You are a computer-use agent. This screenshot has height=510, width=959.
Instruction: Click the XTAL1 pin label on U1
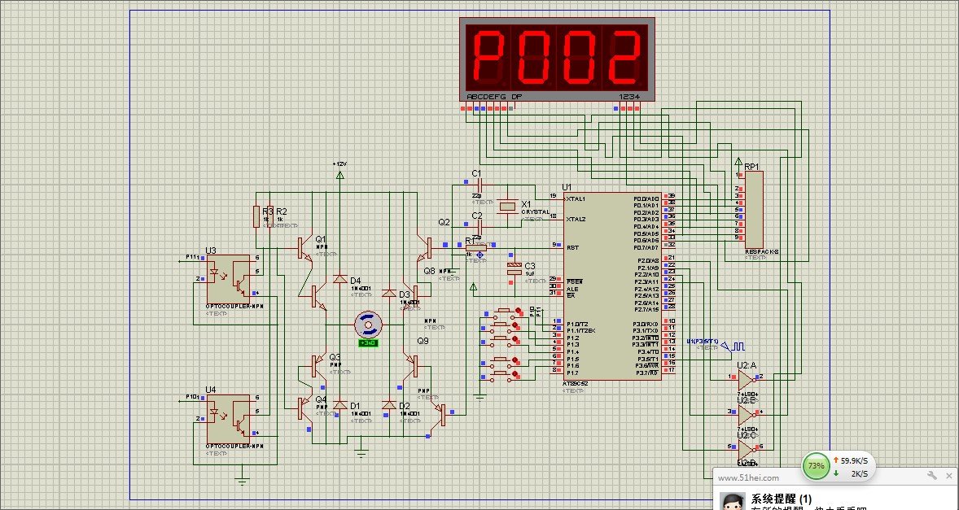point(576,199)
